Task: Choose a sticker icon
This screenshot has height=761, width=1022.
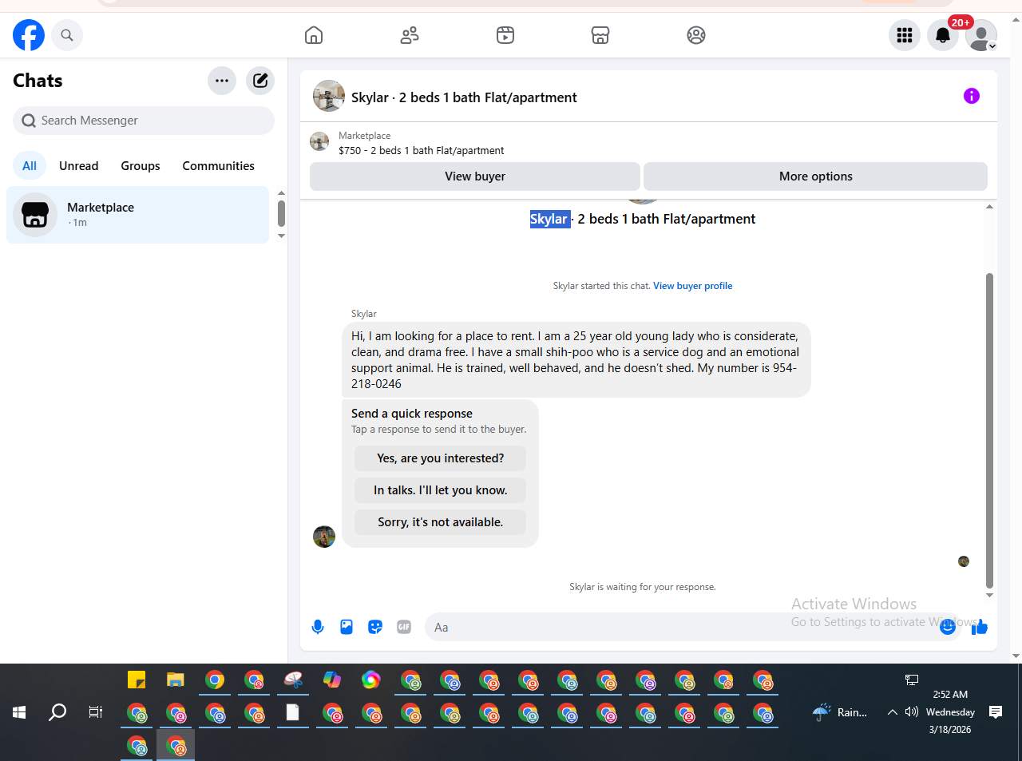Action: (375, 627)
